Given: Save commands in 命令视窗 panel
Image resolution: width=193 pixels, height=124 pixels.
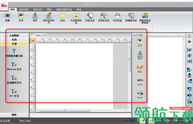Looking at the screenshot, I should 140,56.
